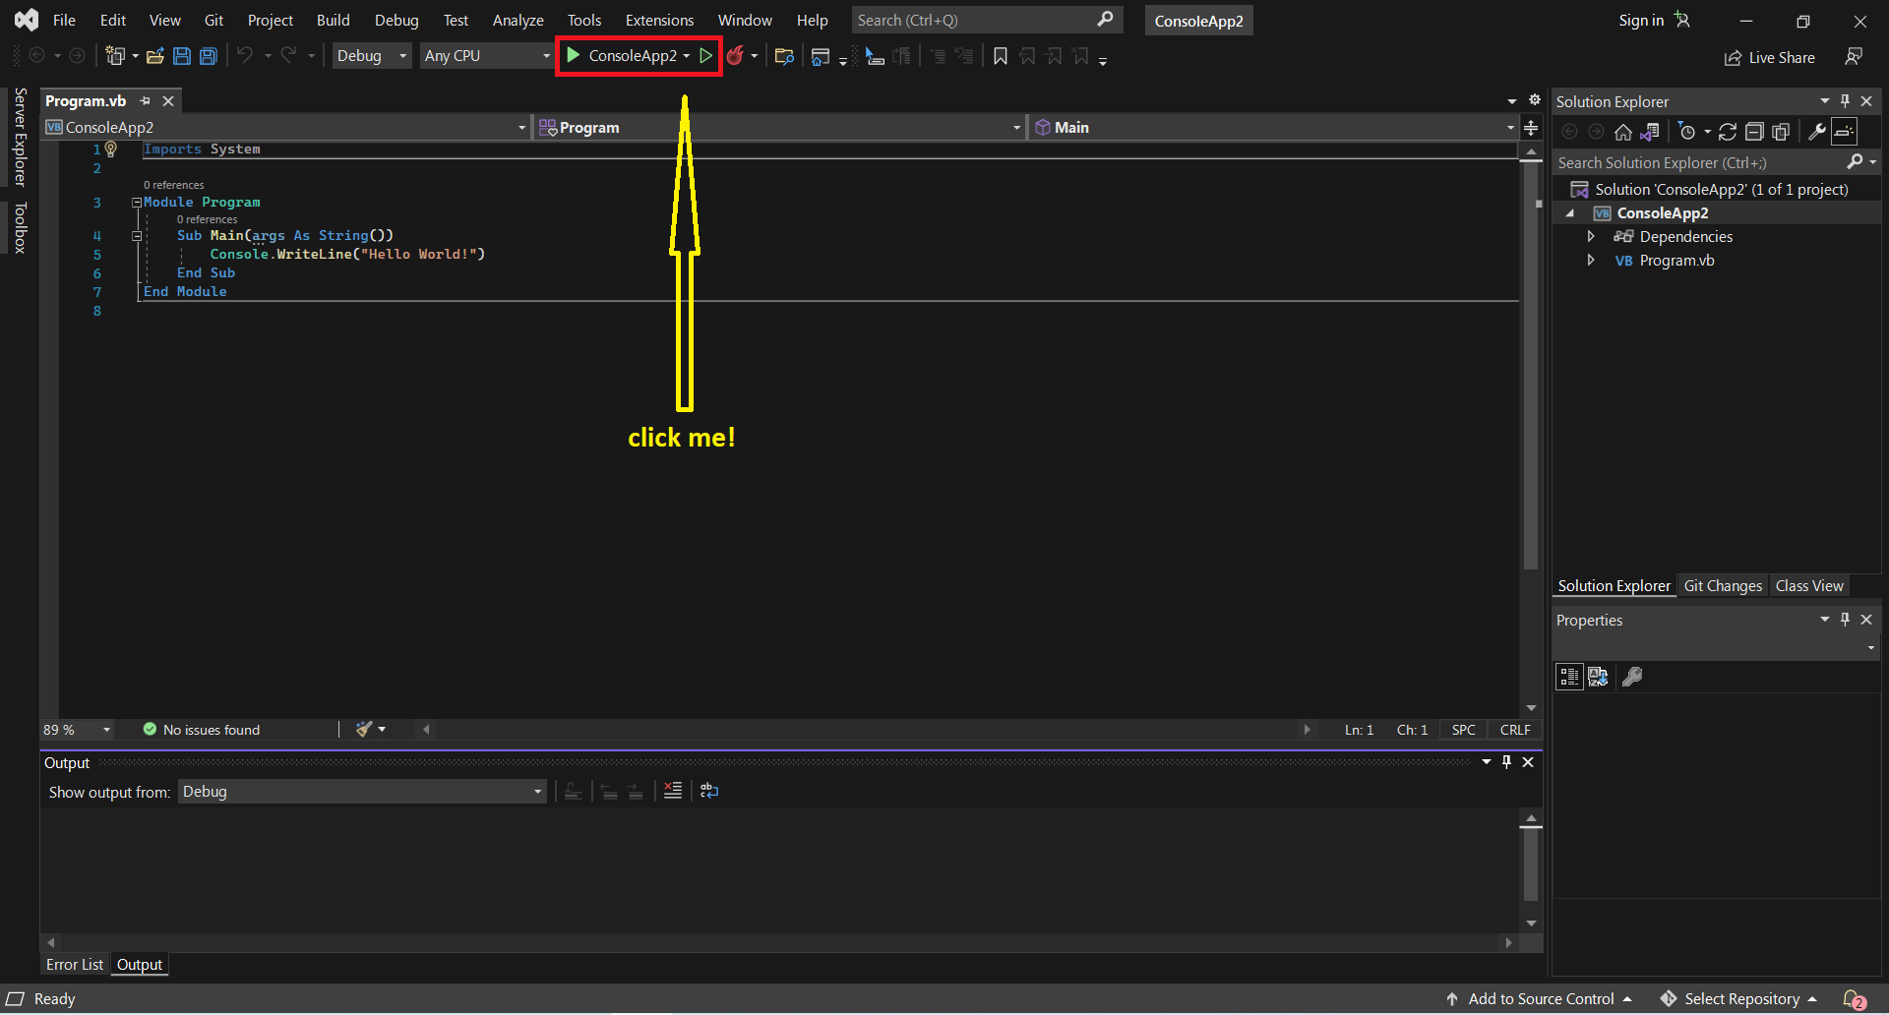Viewport: 1889px width, 1015px height.
Task: Switch to the Error List tab
Action: pos(75,965)
